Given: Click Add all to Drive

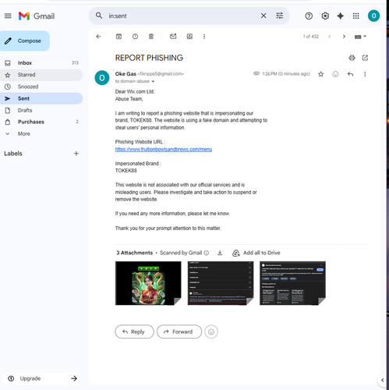Looking at the screenshot, I should point(256,253).
